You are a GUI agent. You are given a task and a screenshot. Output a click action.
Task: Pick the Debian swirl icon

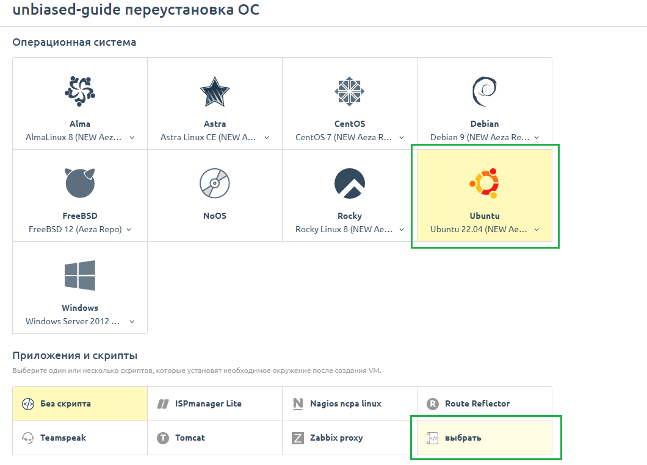[x=485, y=91]
